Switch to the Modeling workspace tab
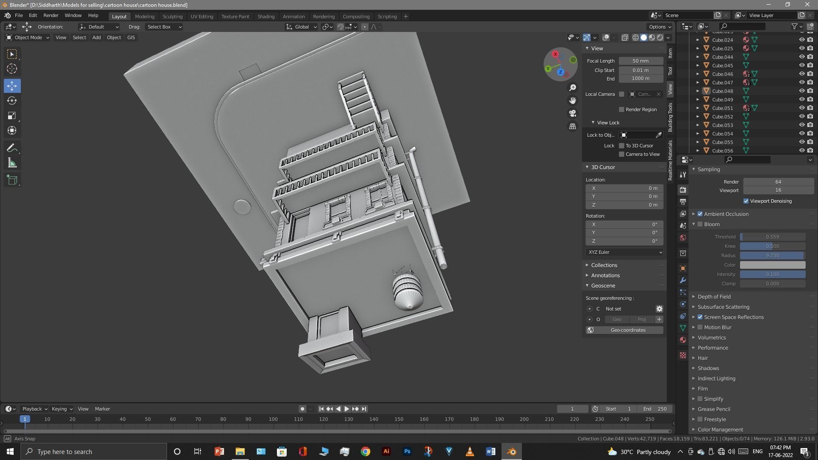The image size is (818, 460). (x=144, y=17)
